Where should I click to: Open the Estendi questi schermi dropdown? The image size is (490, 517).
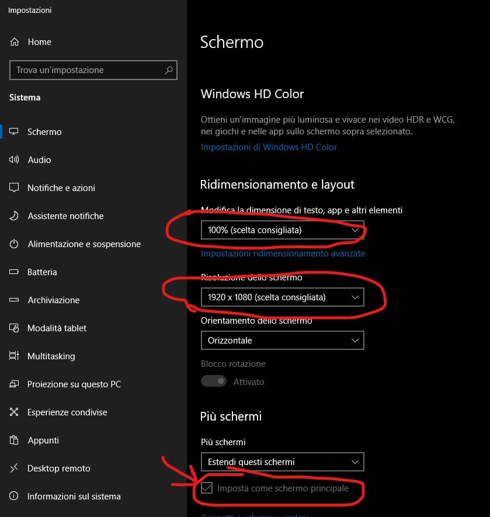[282, 462]
